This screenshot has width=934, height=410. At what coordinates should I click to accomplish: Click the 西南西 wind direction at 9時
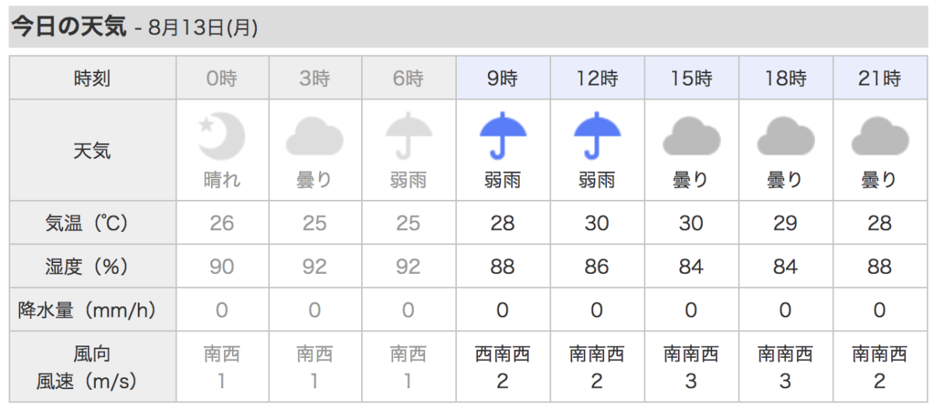click(503, 355)
